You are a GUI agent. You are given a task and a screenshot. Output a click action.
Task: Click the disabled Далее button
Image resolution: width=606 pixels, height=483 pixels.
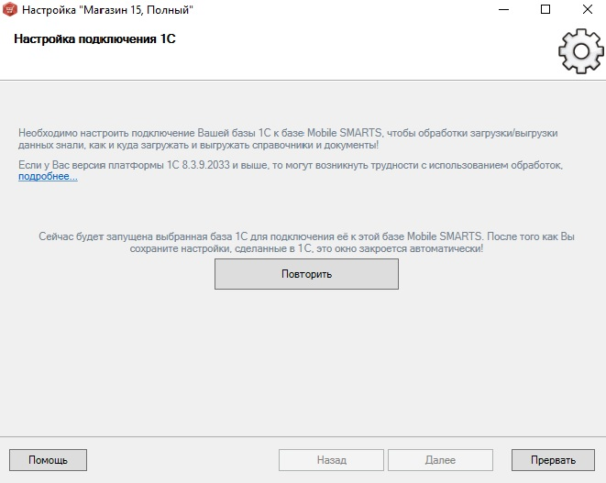coord(440,460)
